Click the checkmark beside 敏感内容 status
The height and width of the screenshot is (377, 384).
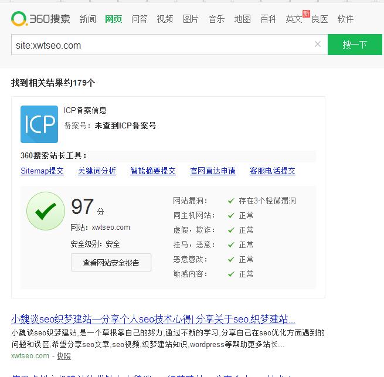coord(231,274)
